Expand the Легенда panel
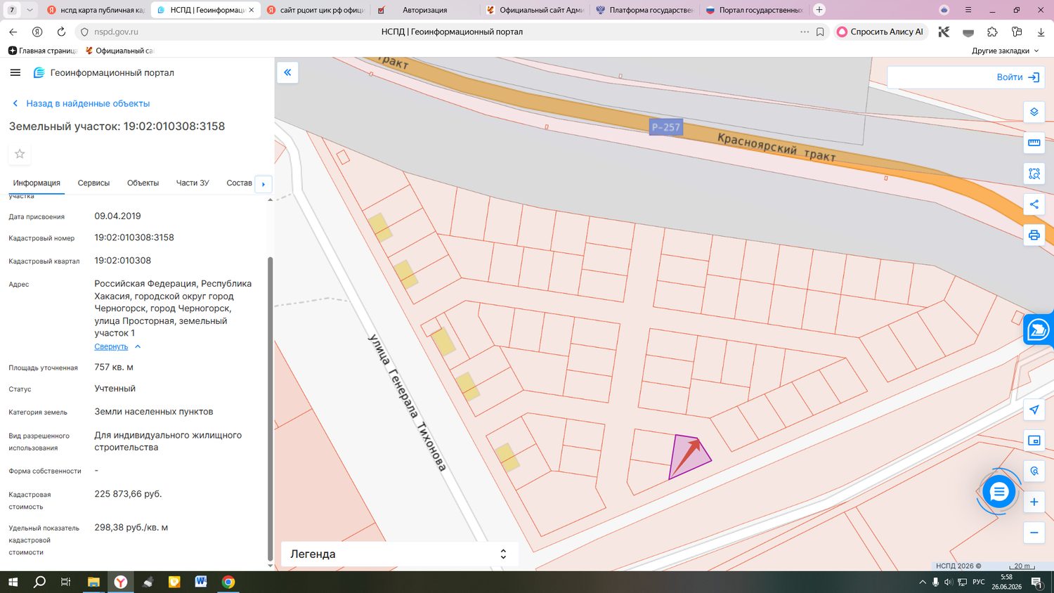This screenshot has height=593, width=1054. [x=399, y=554]
